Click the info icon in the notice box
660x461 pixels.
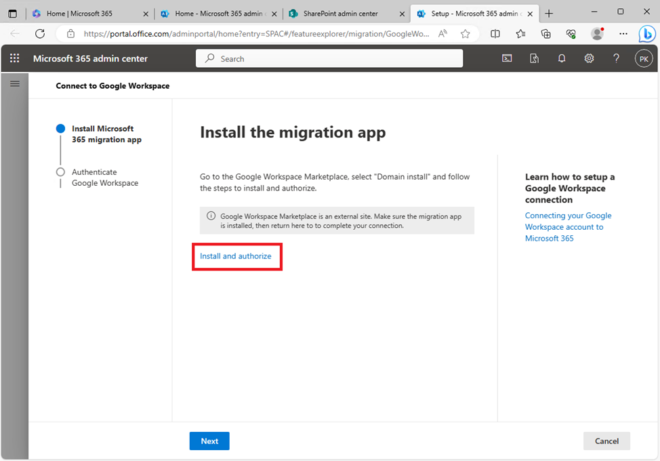click(x=211, y=216)
